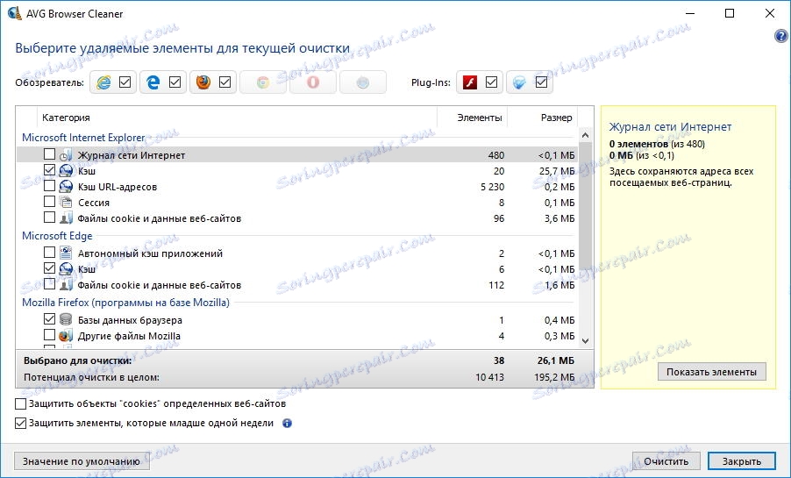Screen dimensions: 791x478
Task: Click the Автономный кэш приложений row icon
Action: (x=66, y=253)
